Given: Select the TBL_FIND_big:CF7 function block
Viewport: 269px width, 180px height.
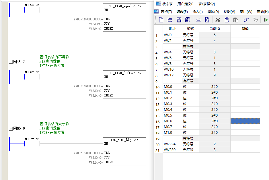Looking at the screenshot, I should [124, 151].
